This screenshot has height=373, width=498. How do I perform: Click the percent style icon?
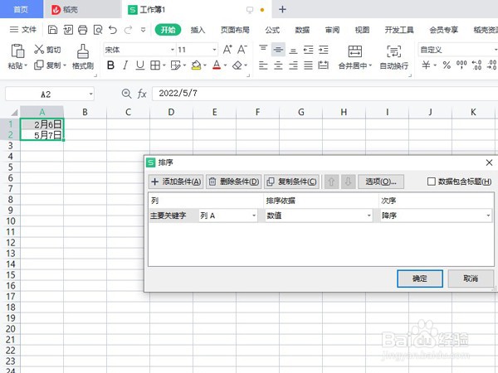(447, 65)
